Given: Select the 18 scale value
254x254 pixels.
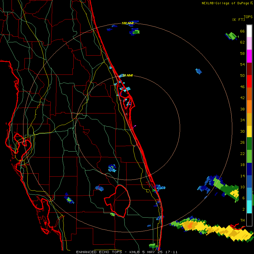Looking at the screenshot, I should [x=242, y=165].
